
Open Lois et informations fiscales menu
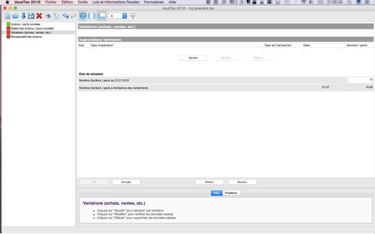[116, 2]
